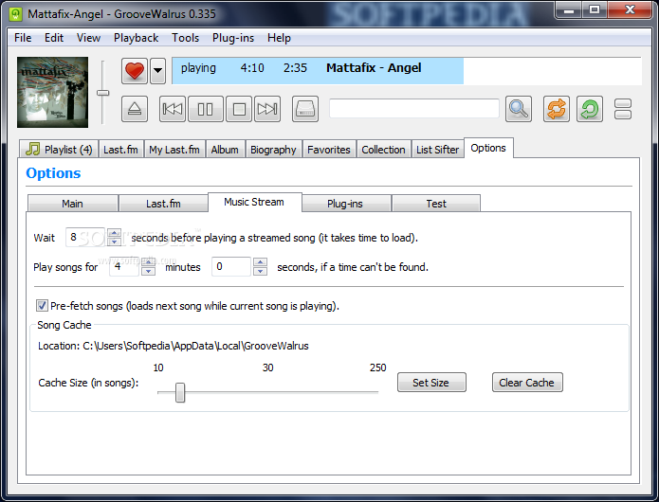Increase the Play songs minutes value

pos(148,262)
